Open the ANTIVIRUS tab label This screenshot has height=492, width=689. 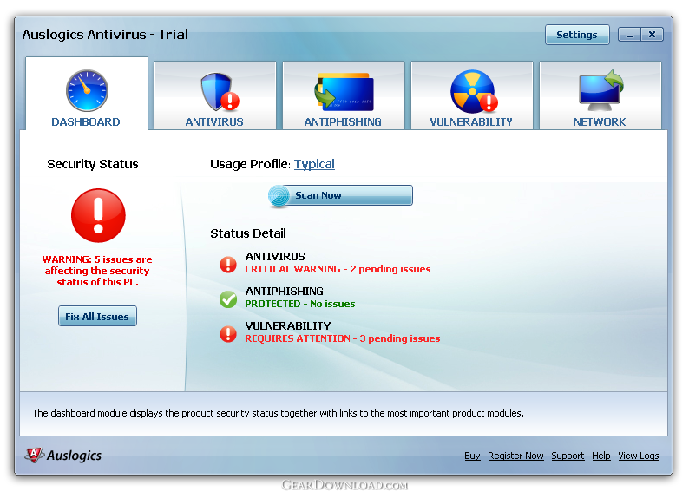(x=214, y=122)
